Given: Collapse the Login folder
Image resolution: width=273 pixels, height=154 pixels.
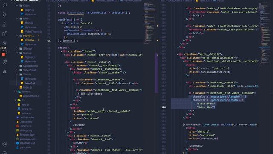Looking at the screenshot, I should pyautogui.click(x=17, y=6).
